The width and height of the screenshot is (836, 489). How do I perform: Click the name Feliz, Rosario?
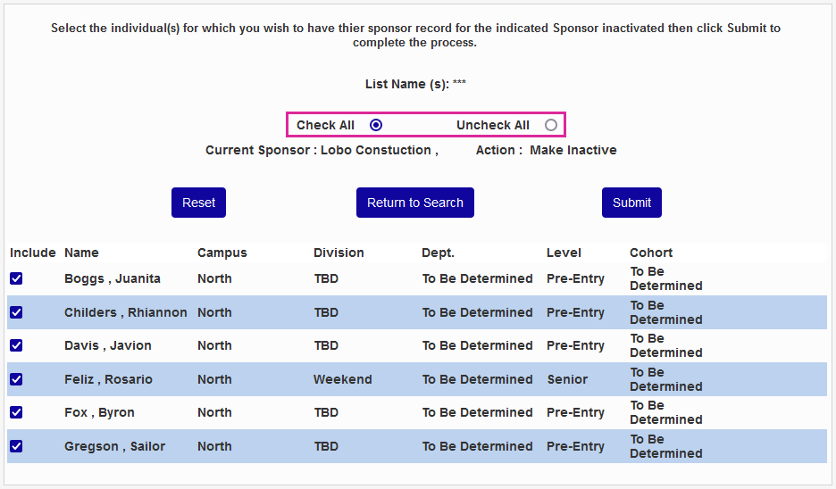[x=108, y=379]
